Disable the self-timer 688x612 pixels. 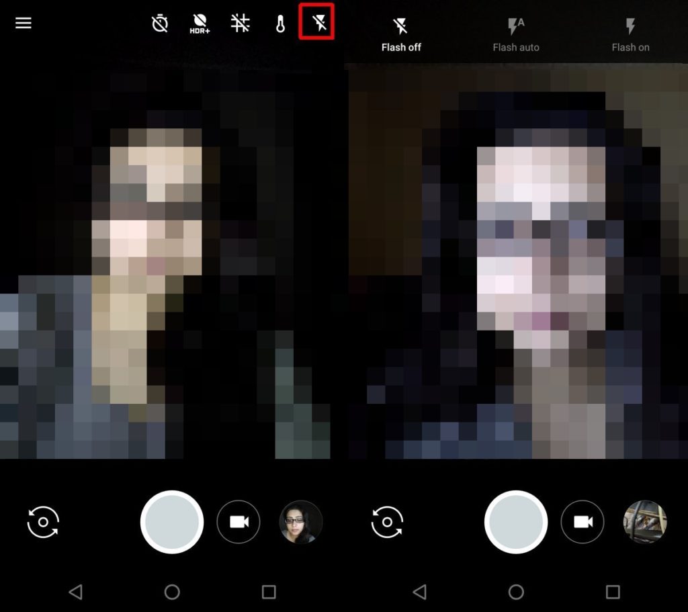click(x=160, y=24)
